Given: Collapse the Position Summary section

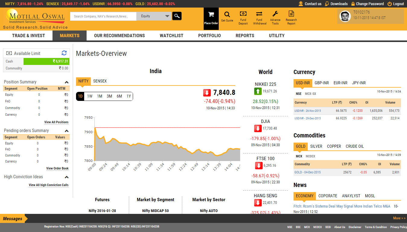Looking at the screenshot, I should [x=67, y=82].
